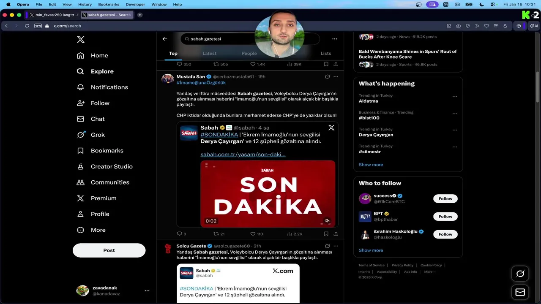
Task: Switch to Top results tab
Action: pyautogui.click(x=173, y=53)
